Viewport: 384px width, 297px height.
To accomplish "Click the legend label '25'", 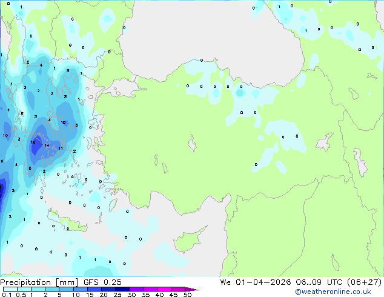I will pyautogui.click(x=118, y=295).
